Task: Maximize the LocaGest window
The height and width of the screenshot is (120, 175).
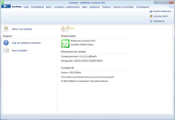Action: [166, 3]
